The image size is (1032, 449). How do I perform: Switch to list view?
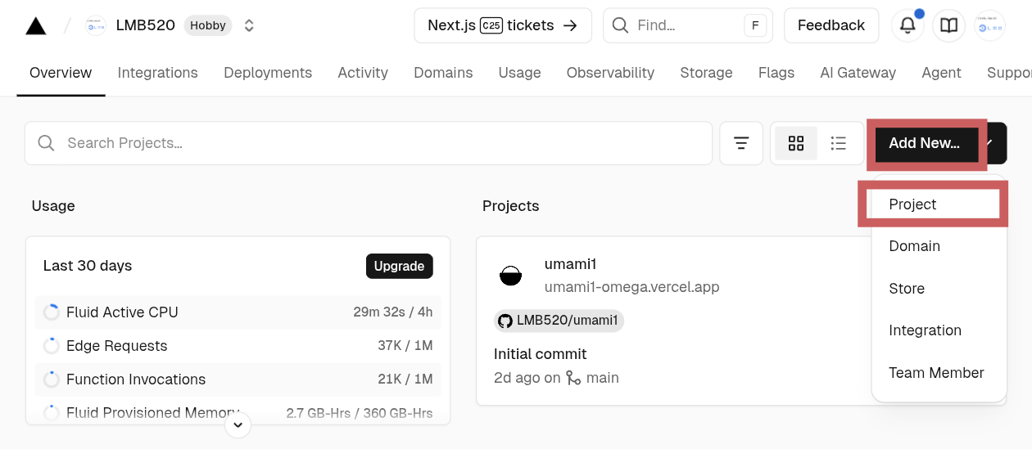click(838, 144)
